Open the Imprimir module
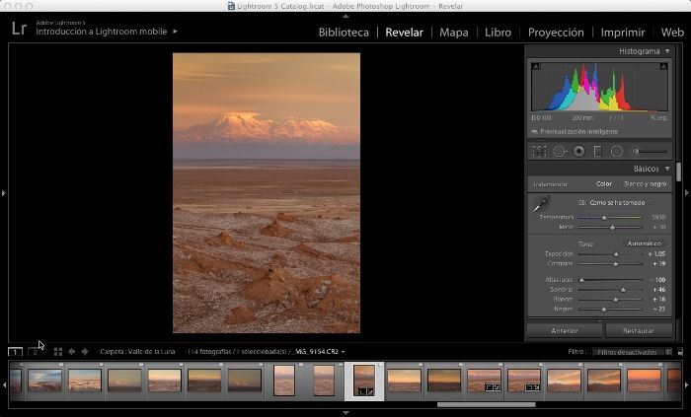The image size is (691, 417). coord(623,33)
